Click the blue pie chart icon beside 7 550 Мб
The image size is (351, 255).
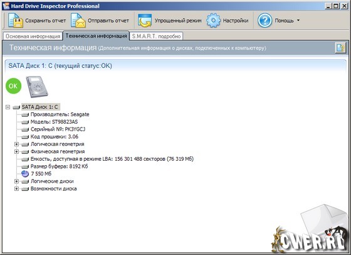point(25,173)
